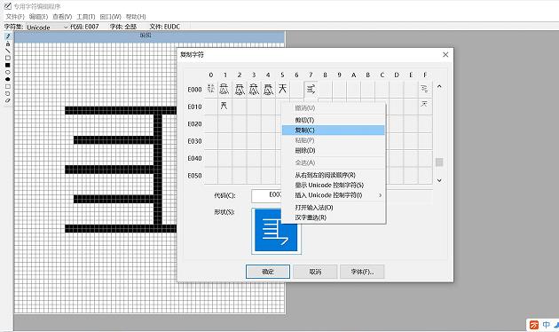Open the 编辑(E) menu
The height and width of the screenshot is (332, 559).
pos(38,17)
